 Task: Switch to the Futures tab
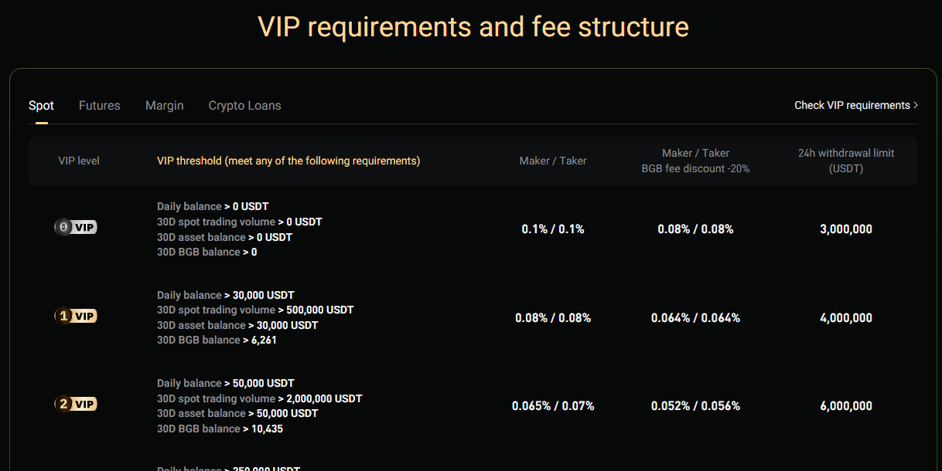coord(100,106)
